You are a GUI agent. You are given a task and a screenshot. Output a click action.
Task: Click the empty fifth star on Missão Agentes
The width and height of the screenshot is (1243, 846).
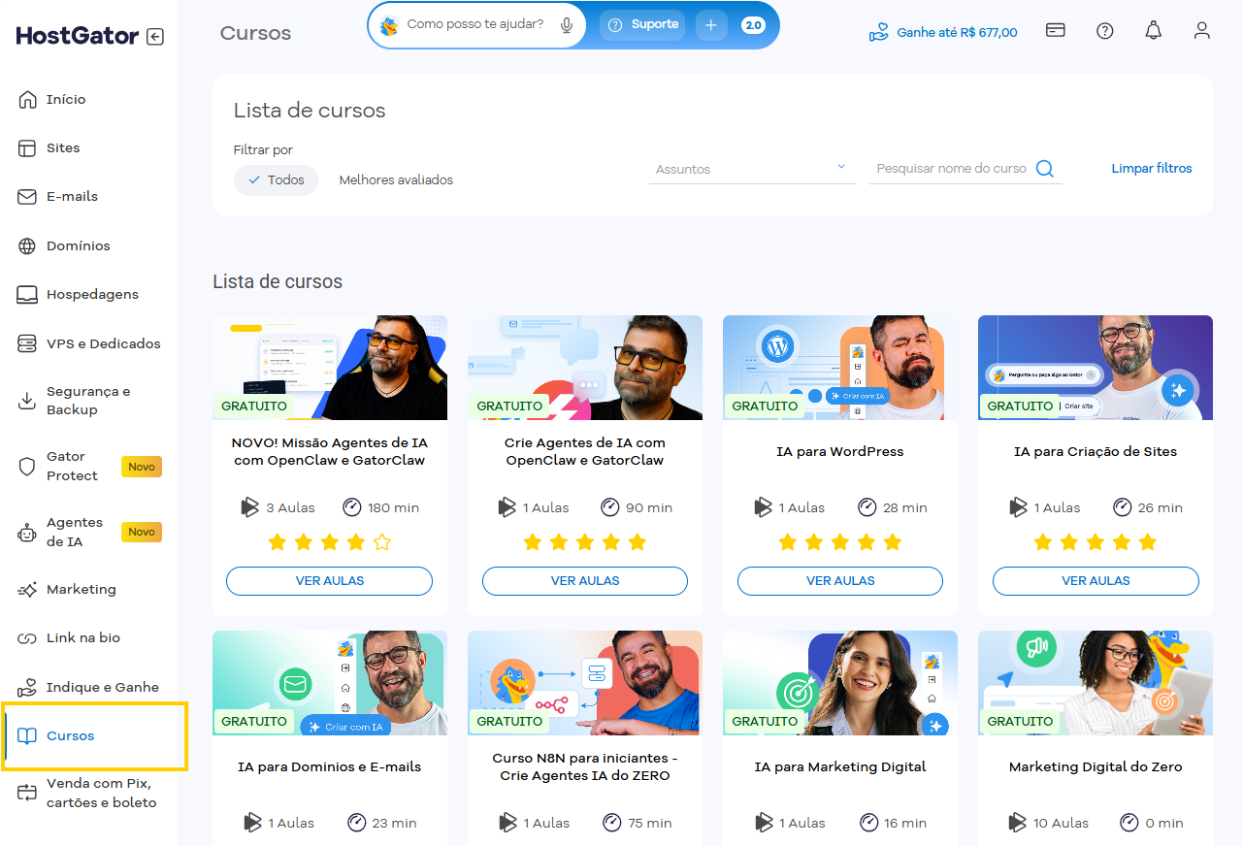[382, 542]
